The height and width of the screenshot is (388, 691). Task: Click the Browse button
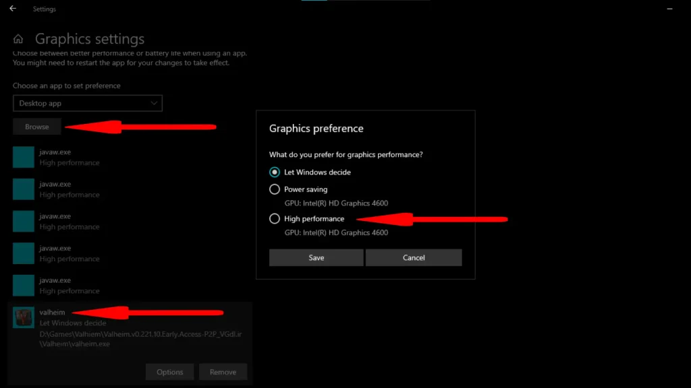point(37,127)
